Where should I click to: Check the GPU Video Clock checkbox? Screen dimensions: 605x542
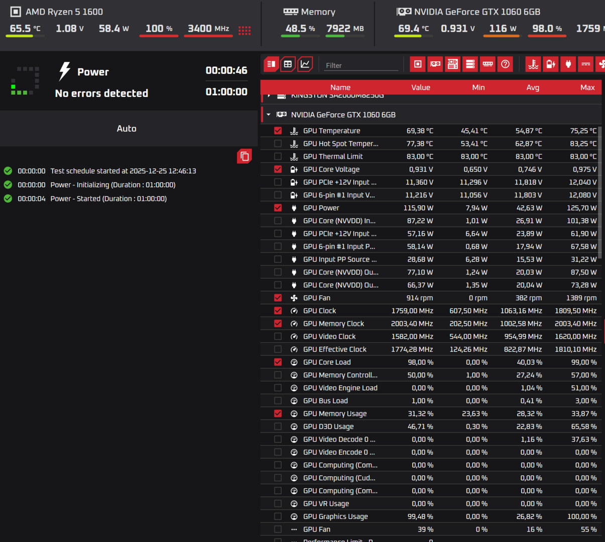coord(278,336)
